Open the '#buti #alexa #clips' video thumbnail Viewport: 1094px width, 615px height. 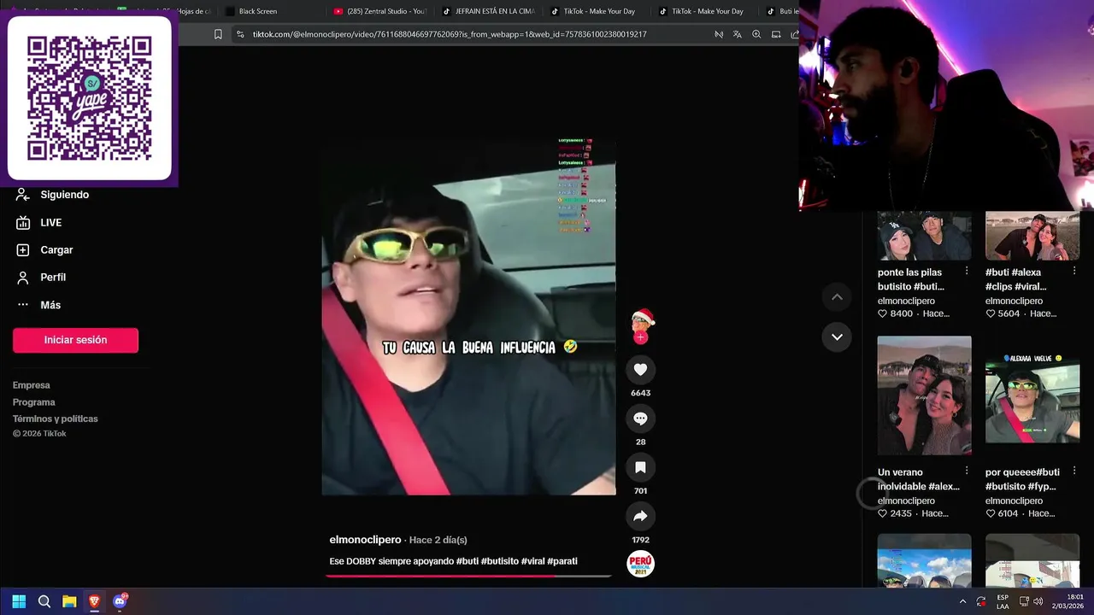(1032, 236)
